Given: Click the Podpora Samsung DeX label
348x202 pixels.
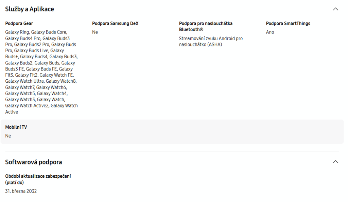Looking at the screenshot, I should point(115,24).
